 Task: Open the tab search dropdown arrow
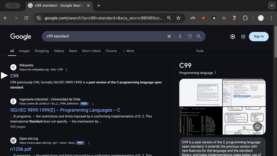272,6
